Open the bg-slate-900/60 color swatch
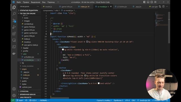This screenshot has width=181, height=102. (x=87, y=42)
